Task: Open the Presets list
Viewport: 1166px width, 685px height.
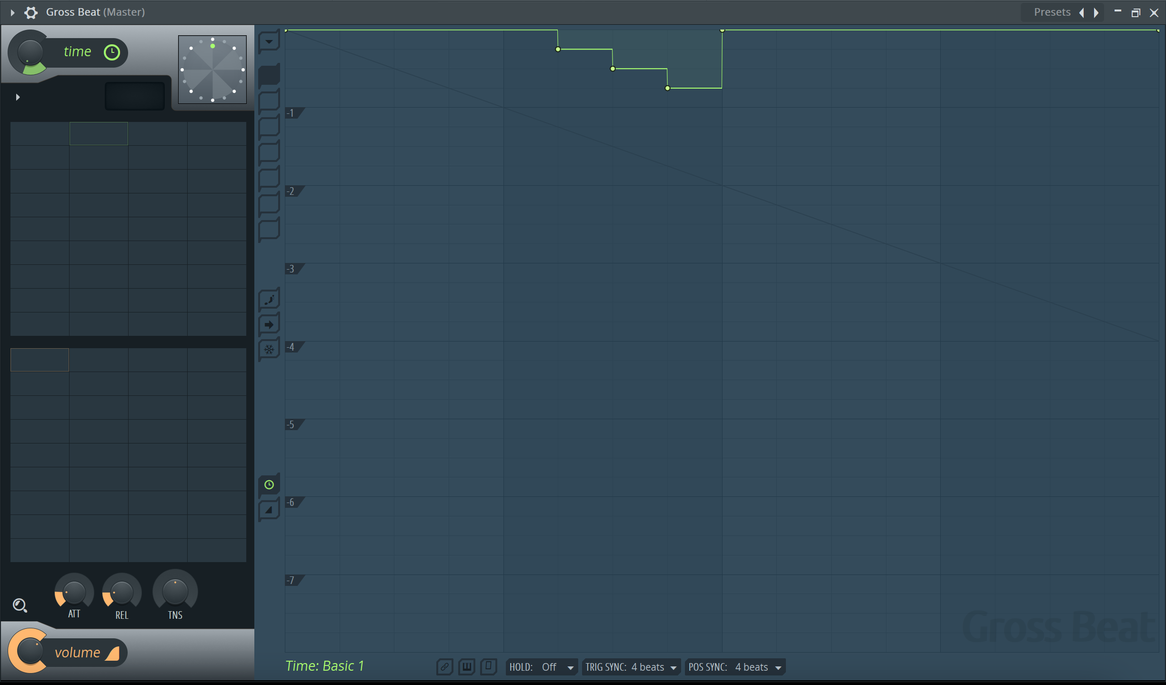Action: 1052,12
